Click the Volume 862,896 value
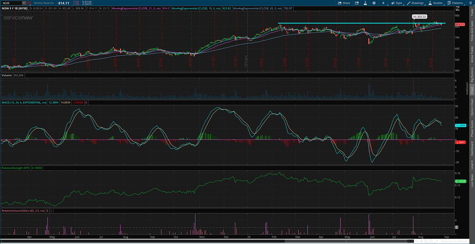This screenshot has width=475, height=244. [19, 75]
